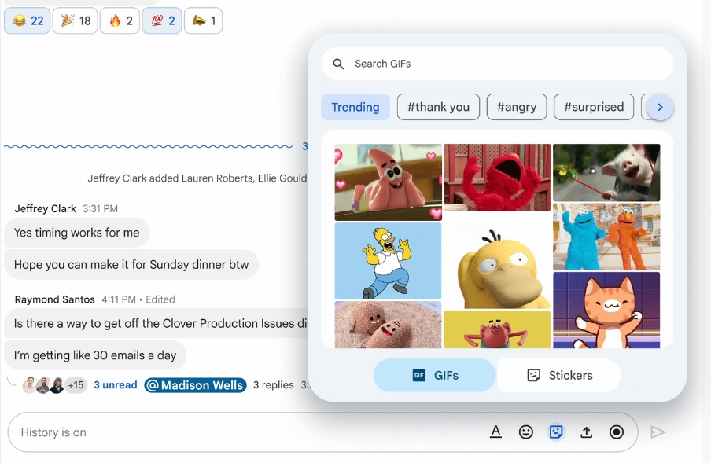Pick the Homer Simpson GIF thumbnail
Screen dimensions: 711x463
[x=388, y=260]
